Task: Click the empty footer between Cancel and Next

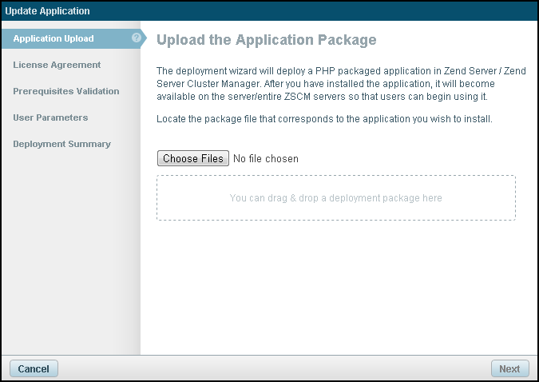Action: click(271, 368)
